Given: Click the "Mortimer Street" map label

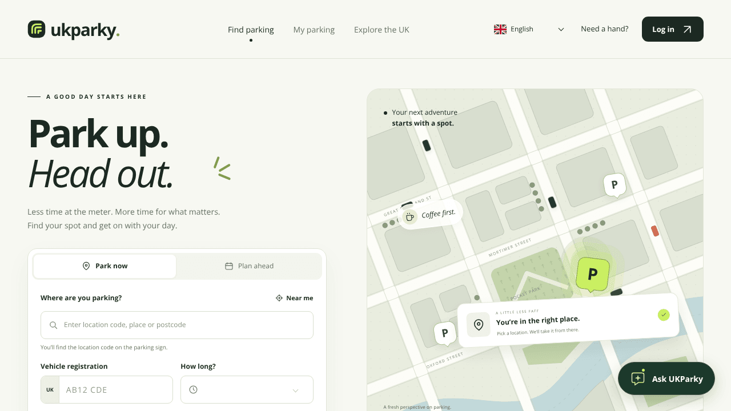Looking at the screenshot, I should pos(510,248).
